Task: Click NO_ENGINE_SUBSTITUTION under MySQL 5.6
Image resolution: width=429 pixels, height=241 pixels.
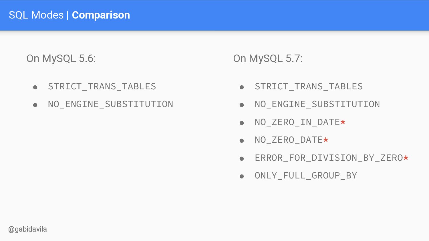Action: click(x=111, y=104)
